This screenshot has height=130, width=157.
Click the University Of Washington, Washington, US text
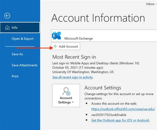tap(83, 72)
